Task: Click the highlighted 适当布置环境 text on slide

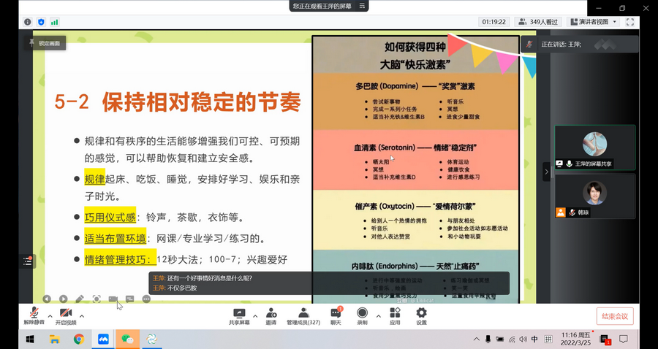Action: click(x=115, y=239)
